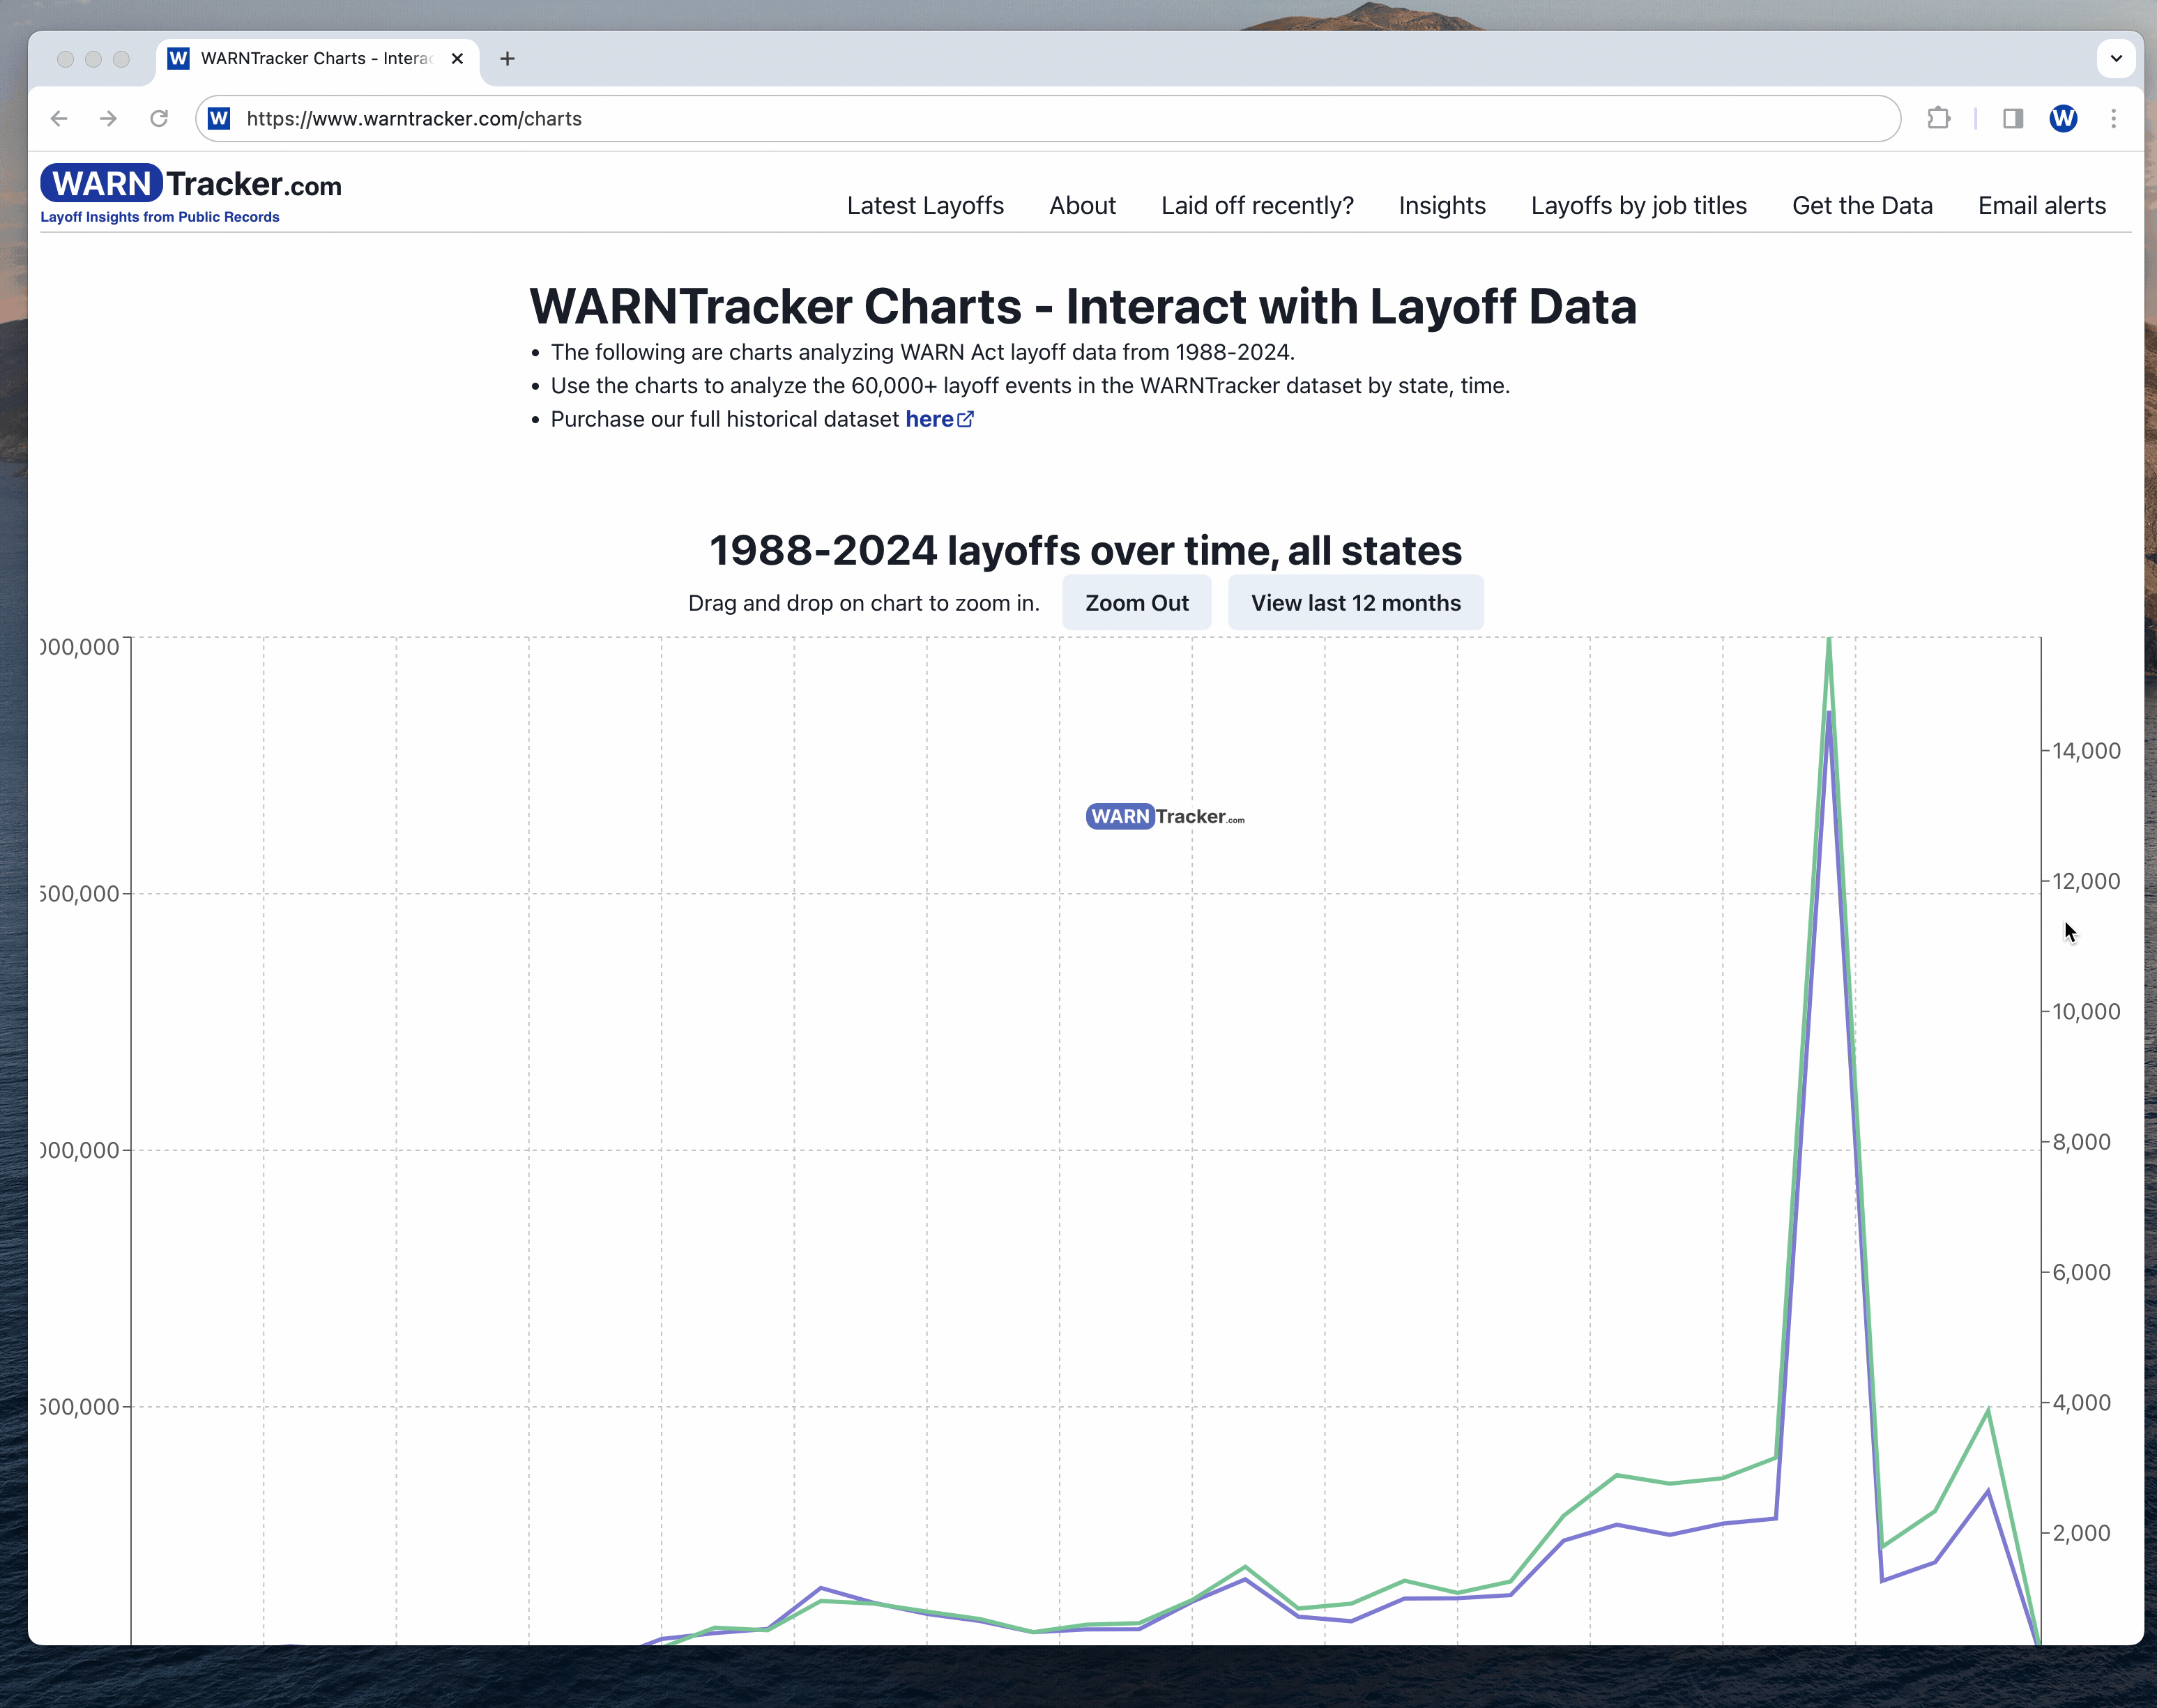Follow the 'here' dataset purchase link
This screenshot has height=1708, width=2157.
tap(929, 420)
